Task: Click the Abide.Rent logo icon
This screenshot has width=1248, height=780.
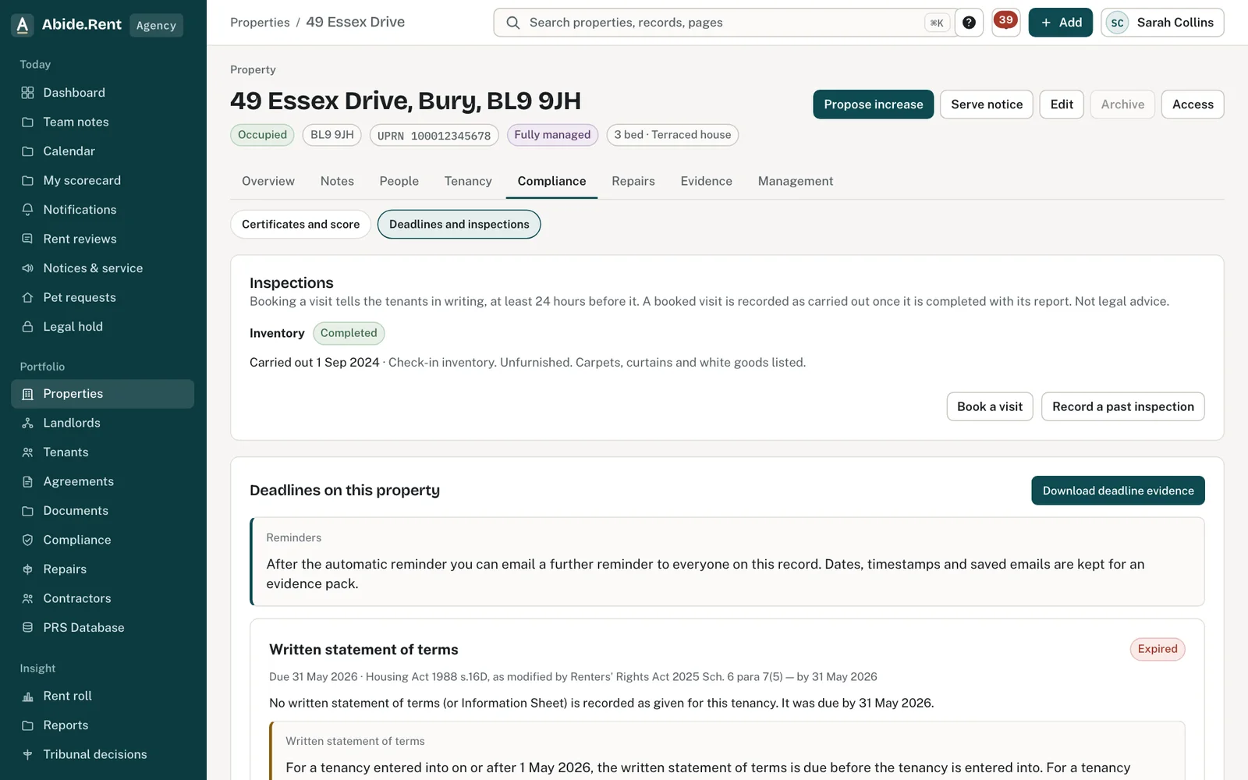Action: [x=23, y=25]
